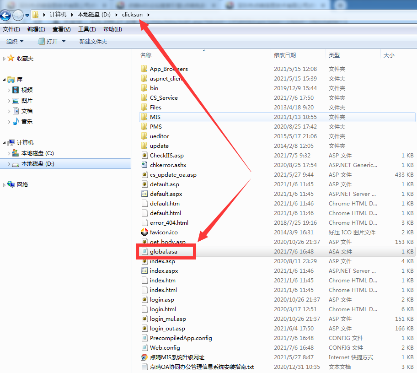Click the Web.config file icon
This screenshot has height=373, width=417.
pos(144,348)
